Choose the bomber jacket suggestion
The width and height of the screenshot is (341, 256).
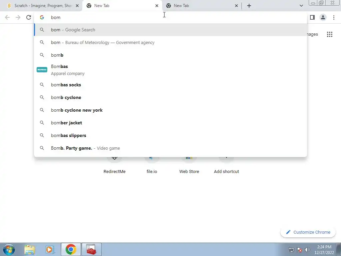170,123
